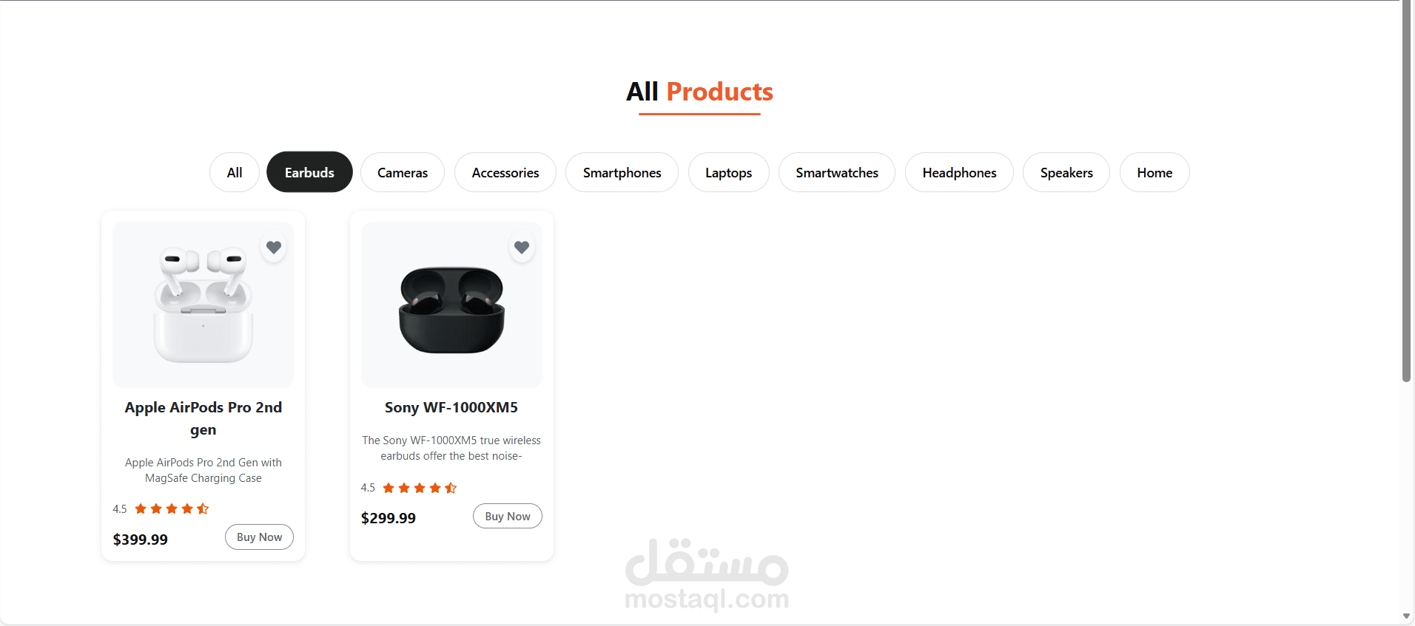Choose the Smartphones filter pill

(x=622, y=172)
